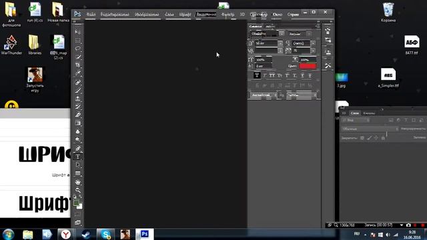Toggle Strikethrough text style

310,75
